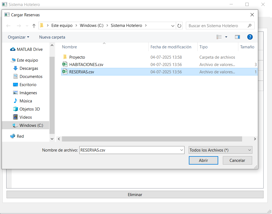Click the Cancelar button

pos(237,160)
